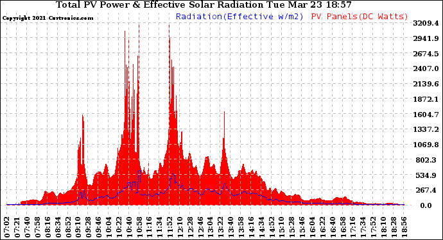Click the 14:52 time label
This screenshot has height=240, width=443.
tap(271, 227)
